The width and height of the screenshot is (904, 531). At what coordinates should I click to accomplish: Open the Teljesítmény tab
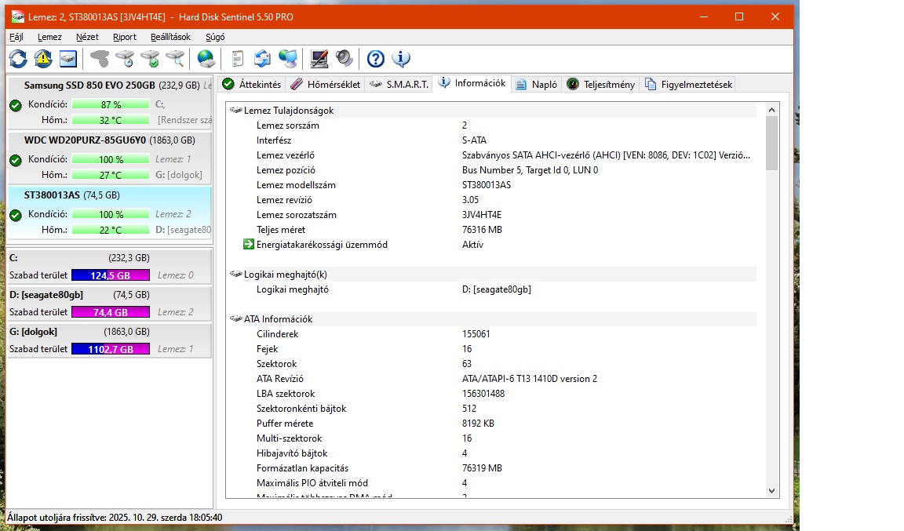[600, 85]
